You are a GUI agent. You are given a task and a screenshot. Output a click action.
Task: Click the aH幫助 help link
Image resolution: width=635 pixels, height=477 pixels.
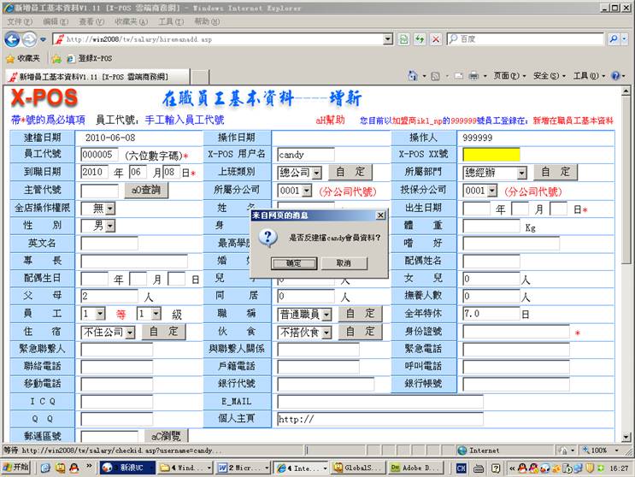pos(330,121)
